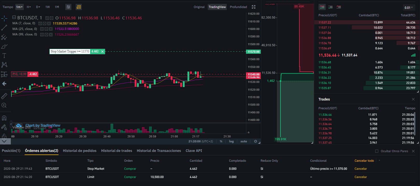The height and width of the screenshot is (186, 420).
Task: Toggle log scale on chart
Action: point(231,141)
